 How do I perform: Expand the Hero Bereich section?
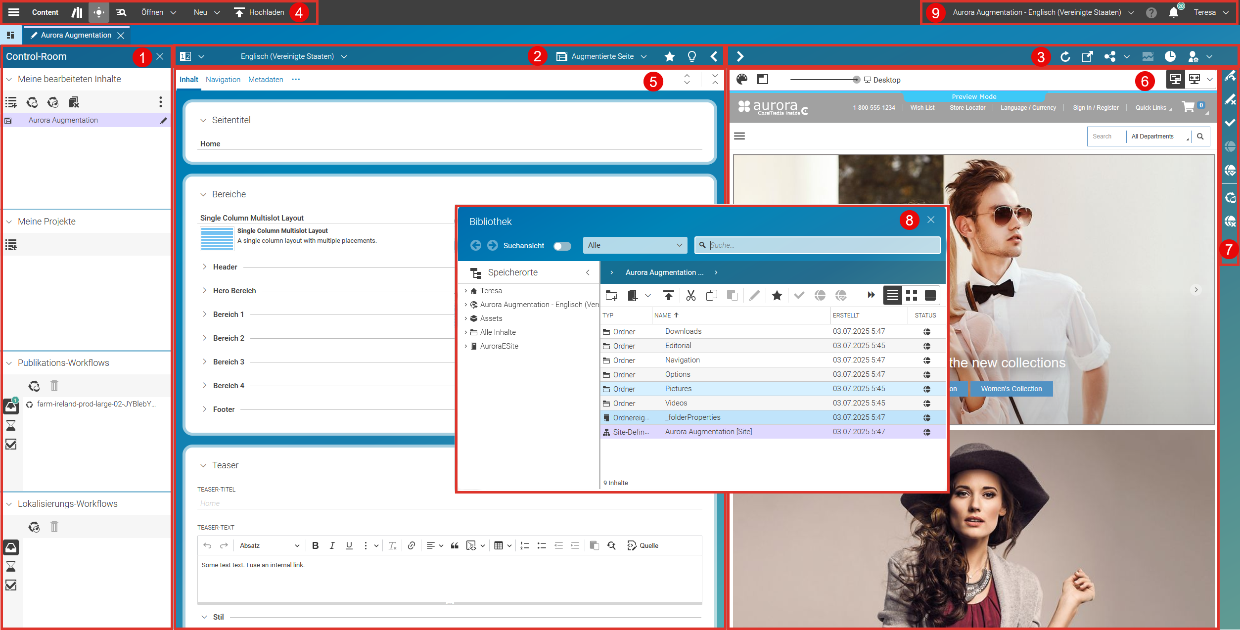pyautogui.click(x=204, y=291)
